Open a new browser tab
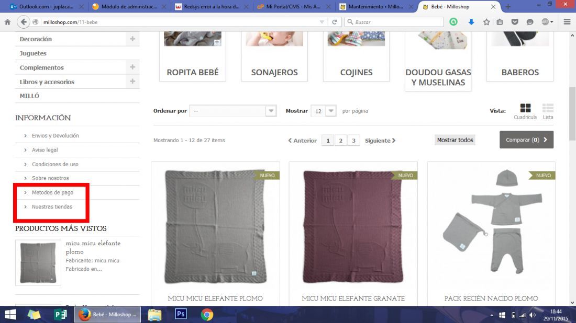Screen dimensions: 576x323 (x=508, y=7)
